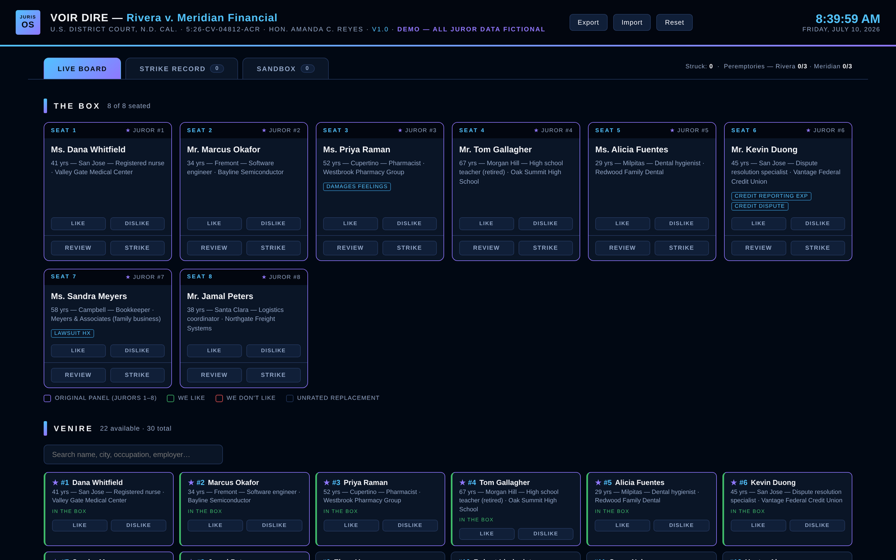The image size is (896, 560).
Task: Open the Sandbox tab
Action: 285,68
